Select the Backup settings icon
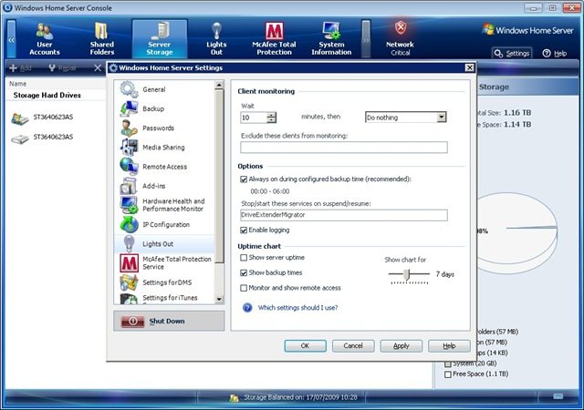 tap(129, 108)
